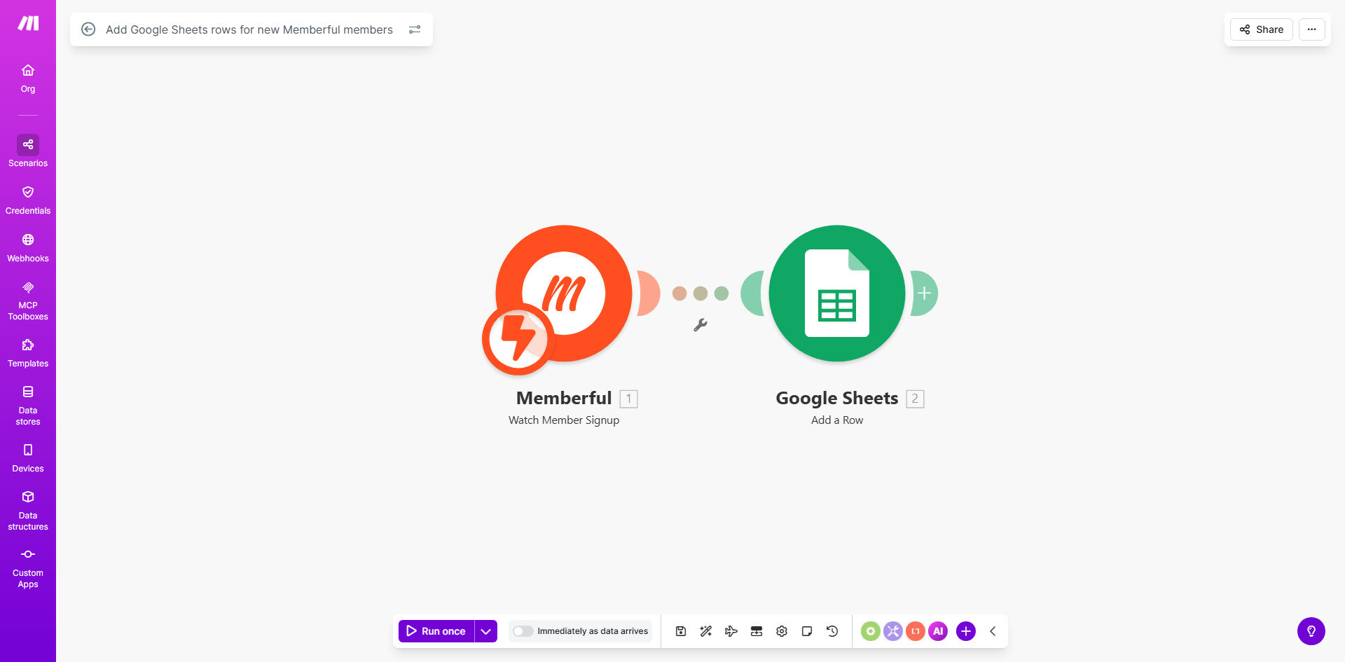This screenshot has height=662, width=1345.
Task: Open the Org home page
Action: click(28, 78)
